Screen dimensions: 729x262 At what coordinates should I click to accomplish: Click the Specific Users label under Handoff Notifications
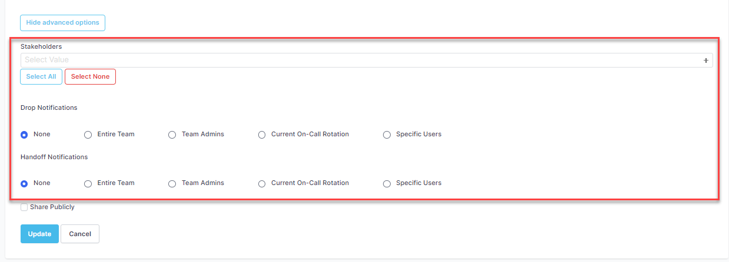click(x=418, y=183)
